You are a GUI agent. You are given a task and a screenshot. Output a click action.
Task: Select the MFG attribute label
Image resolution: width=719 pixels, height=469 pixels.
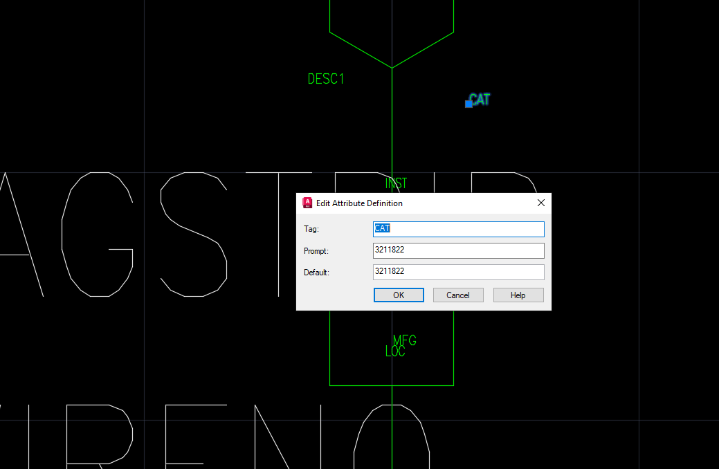click(406, 340)
